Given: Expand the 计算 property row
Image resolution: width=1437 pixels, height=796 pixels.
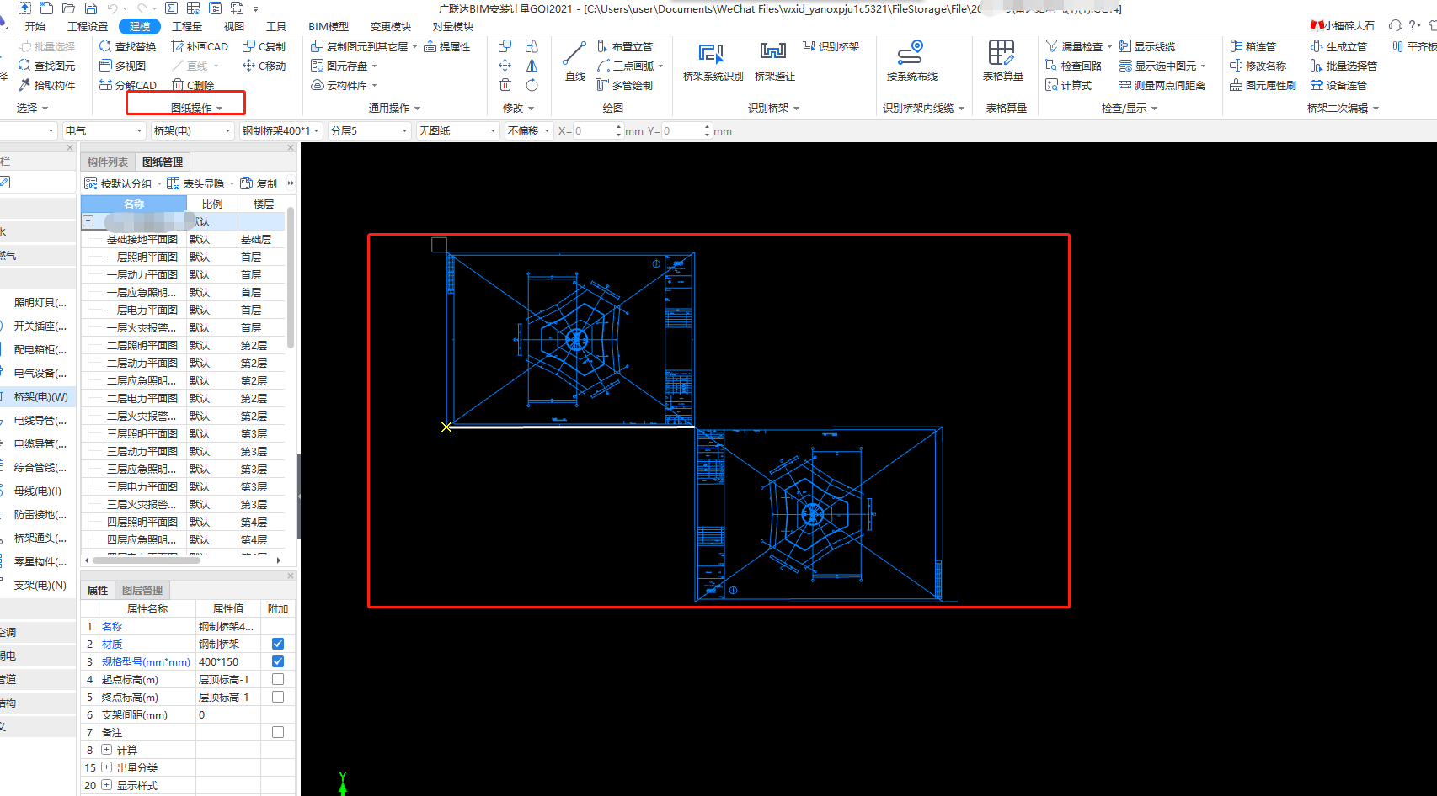Looking at the screenshot, I should tap(106, 750).
